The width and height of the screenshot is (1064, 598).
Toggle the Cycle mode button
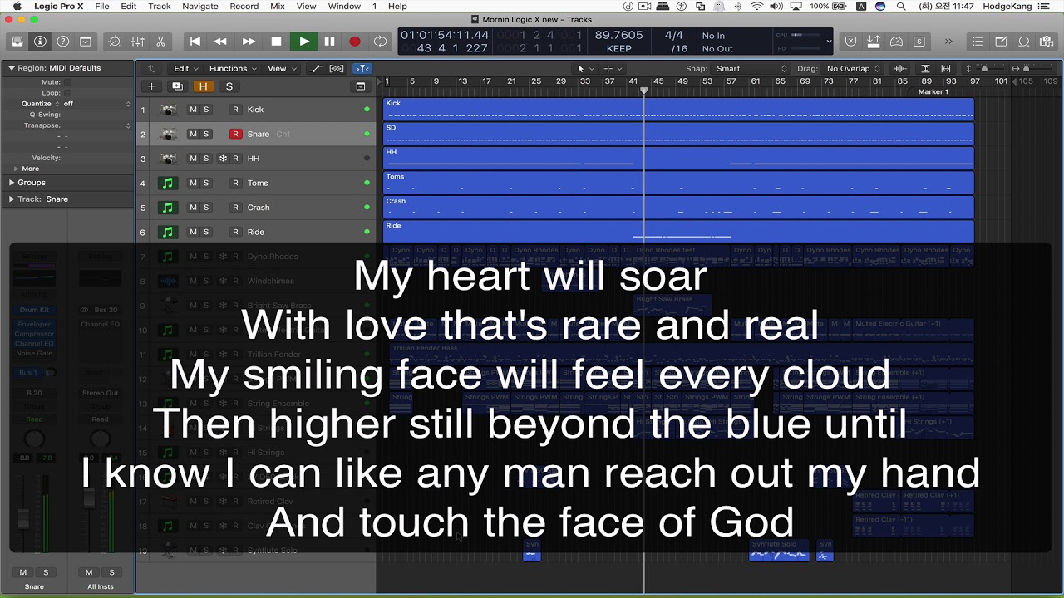[x=381, y=42]
